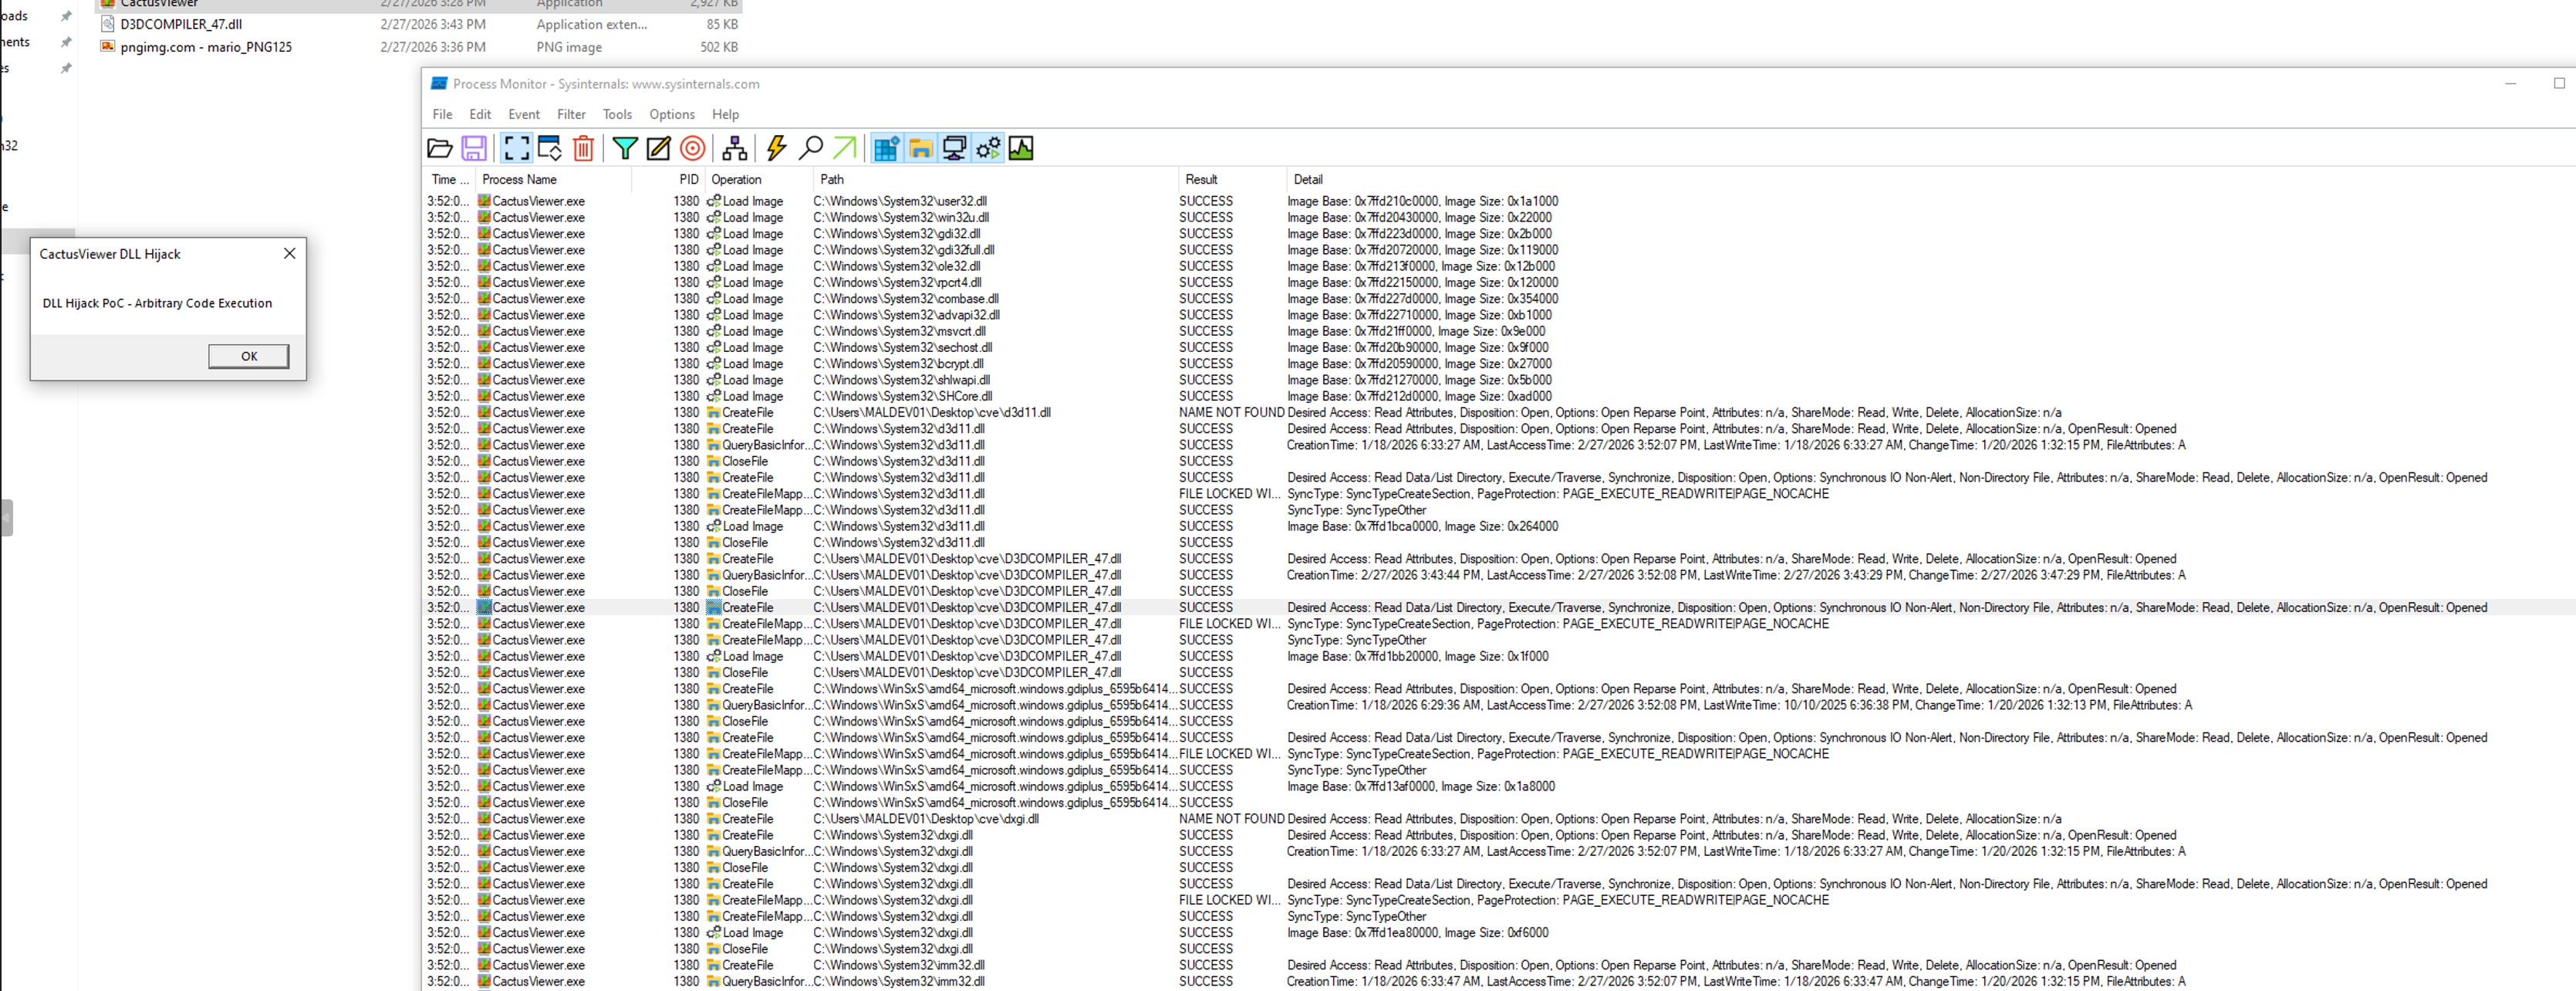Viewport: 2576px width, 991px height.
Task: Open the Highlight dialog icon
Action: click(657, 148)
